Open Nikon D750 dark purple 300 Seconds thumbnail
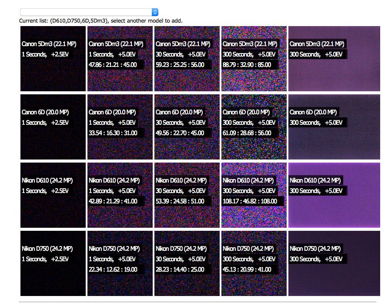 334,263
